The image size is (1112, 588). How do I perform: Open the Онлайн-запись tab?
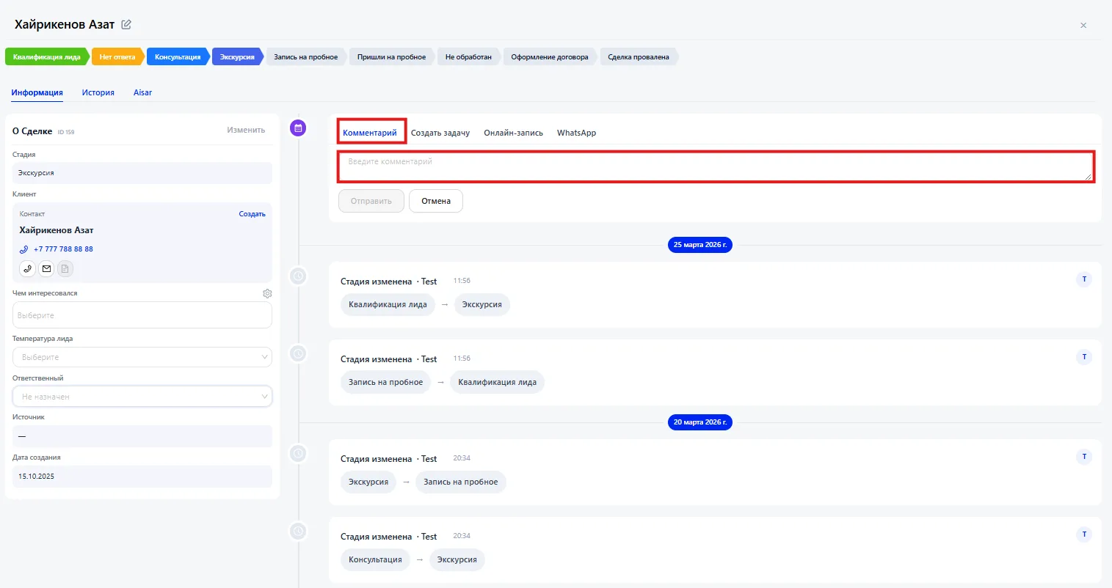[x=514, y=133]
